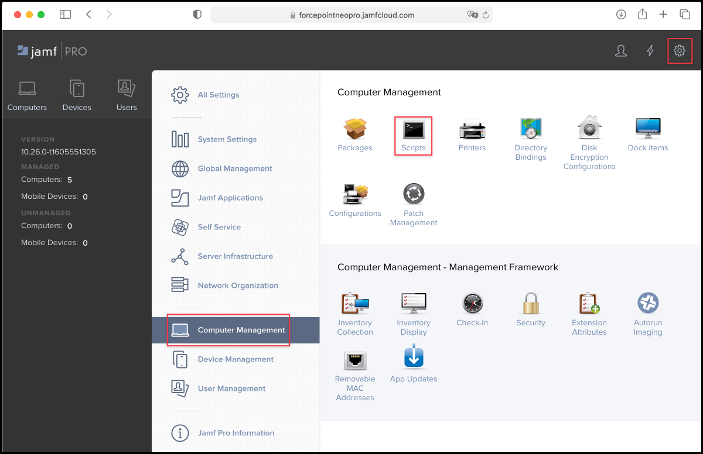Screen dimensions: 703x454
Task: Click the settings gear in header
Action: tap(680, 51)
